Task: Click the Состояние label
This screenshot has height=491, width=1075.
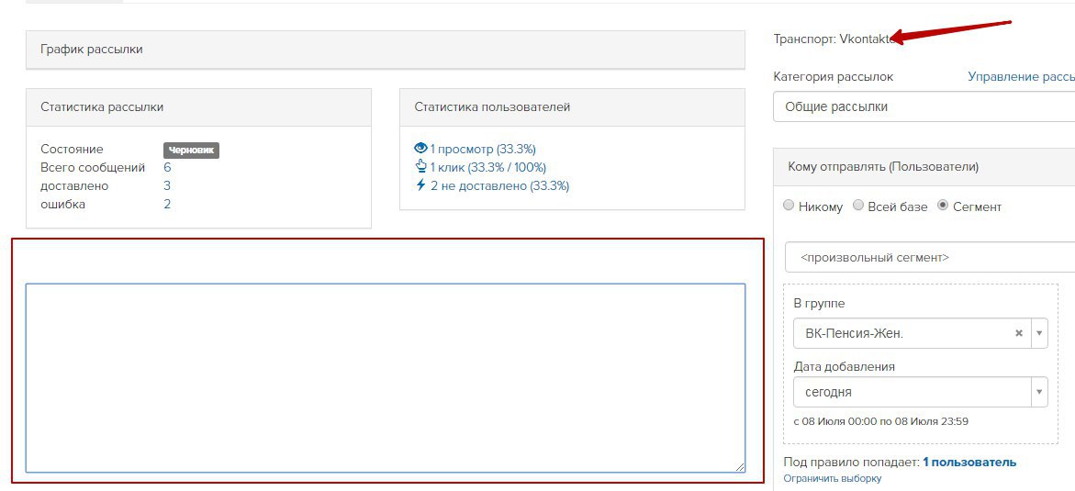Action: click(x=72, y=149)
